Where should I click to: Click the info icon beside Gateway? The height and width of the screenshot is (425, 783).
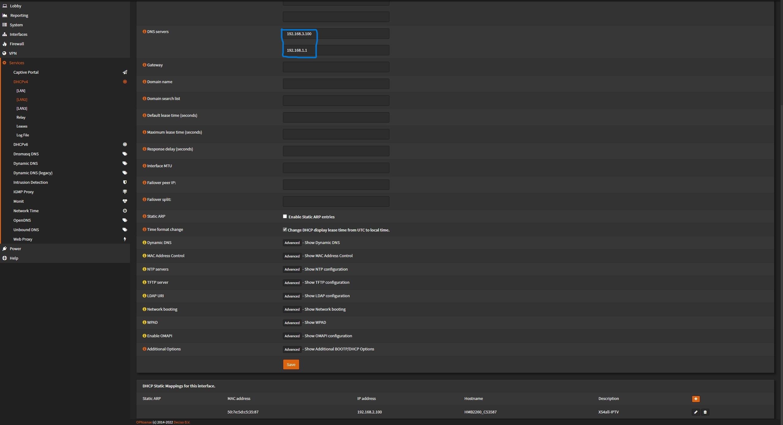(144, 65)
